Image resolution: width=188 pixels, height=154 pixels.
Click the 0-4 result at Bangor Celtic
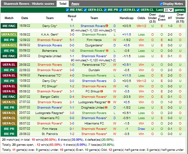point(72,97)
